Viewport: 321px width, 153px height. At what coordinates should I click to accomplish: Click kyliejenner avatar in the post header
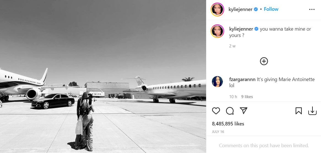217,9
